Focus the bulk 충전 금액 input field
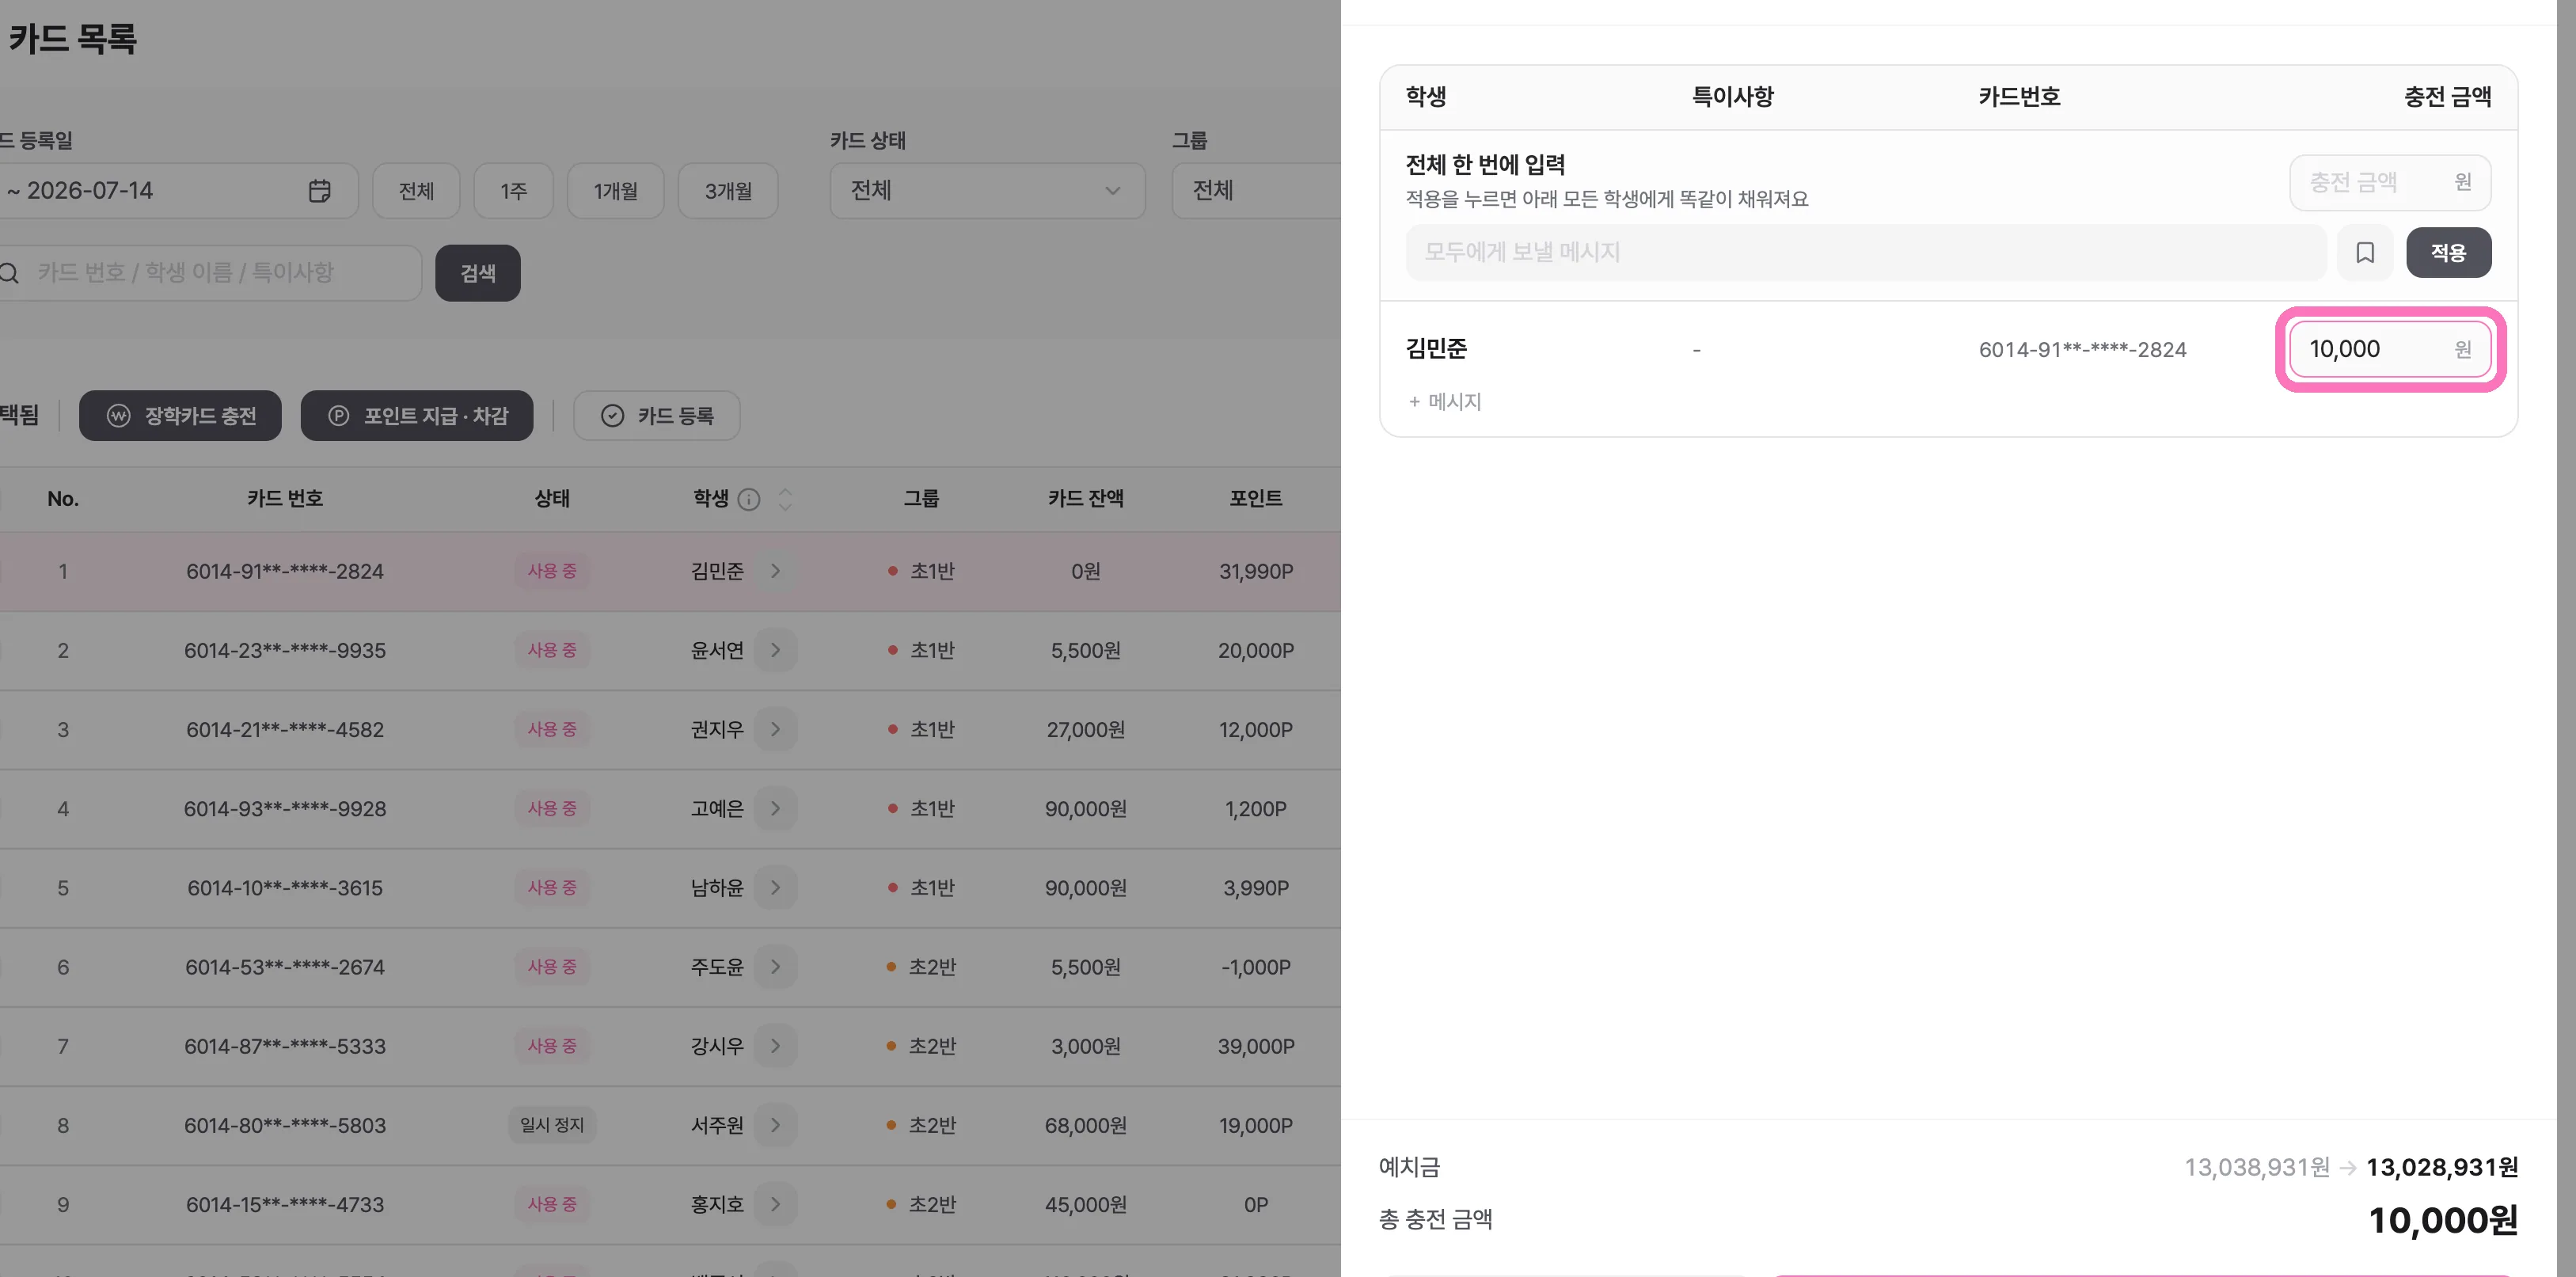The height and width of the screenshot is (1277, 2576). pos(2390,183)
